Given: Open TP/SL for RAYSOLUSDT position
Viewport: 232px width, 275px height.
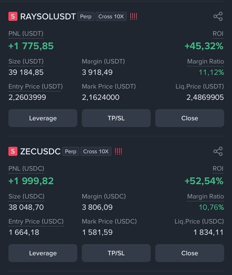Looking at the screenshot, I should [116, 118].
